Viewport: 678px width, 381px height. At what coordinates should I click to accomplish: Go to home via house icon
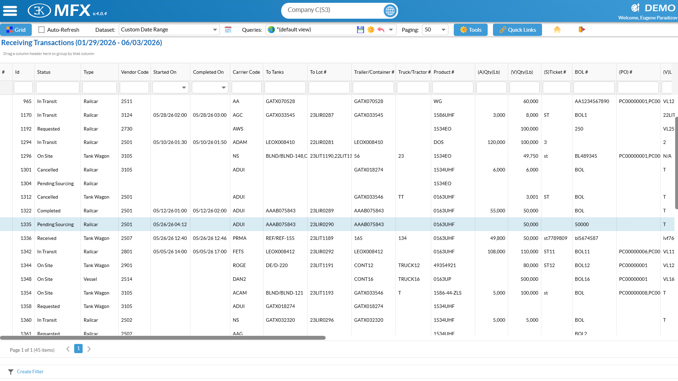pyautogui.click(x=557, y=30)
